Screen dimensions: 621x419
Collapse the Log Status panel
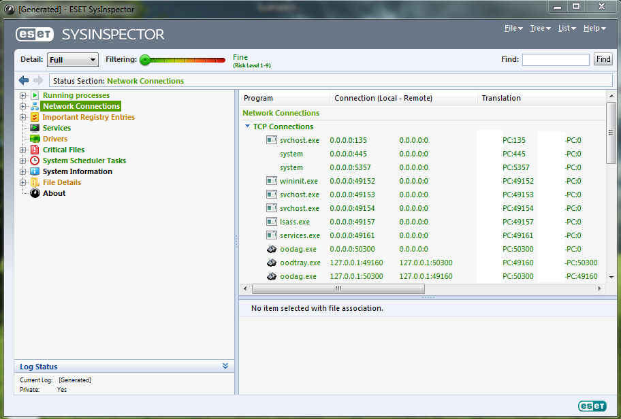pyautogui.click(x=225, y=366)
